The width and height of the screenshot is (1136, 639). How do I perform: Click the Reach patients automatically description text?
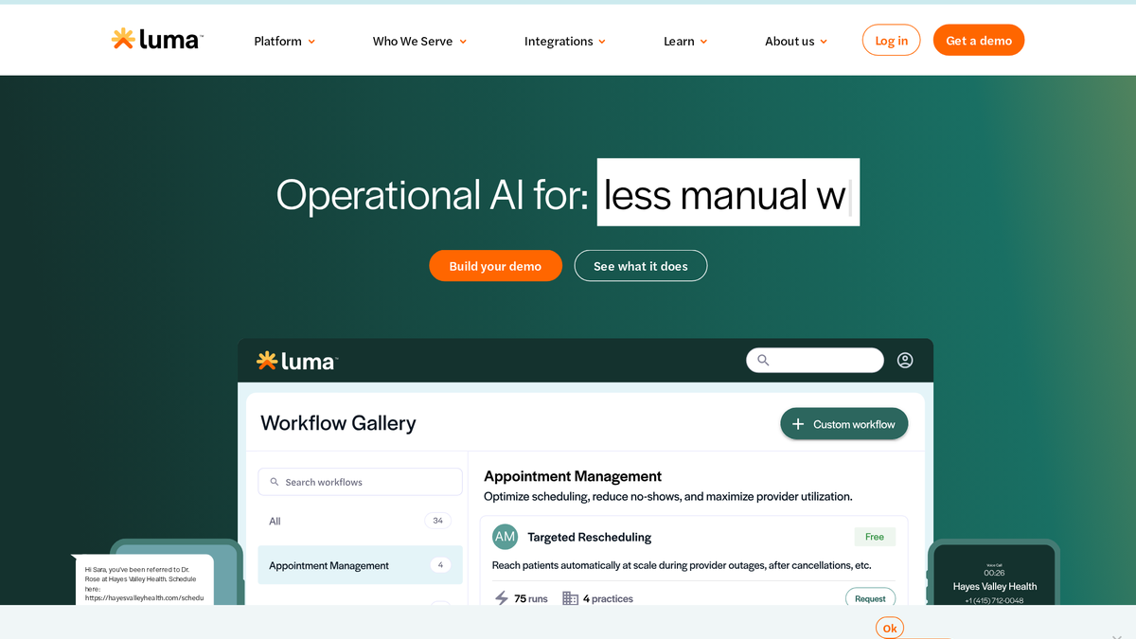pyautogui.click(x=682, y=565)
